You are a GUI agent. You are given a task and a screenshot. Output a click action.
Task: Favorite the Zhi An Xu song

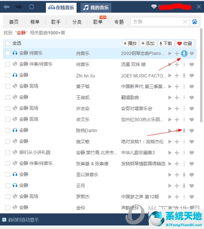(192, 76)
